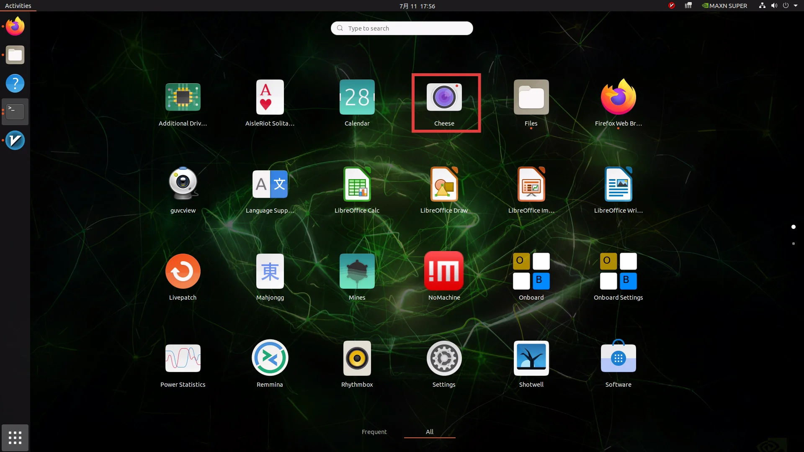The width and height of the screenshot is (804, 452).
Task: Click Activities in top bar
Action: coord(18,6)
